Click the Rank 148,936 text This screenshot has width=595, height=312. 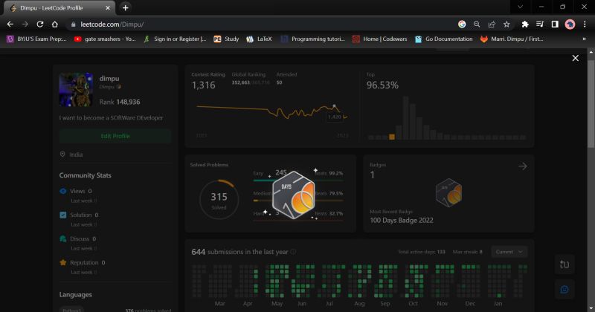(x=120, y=102)
